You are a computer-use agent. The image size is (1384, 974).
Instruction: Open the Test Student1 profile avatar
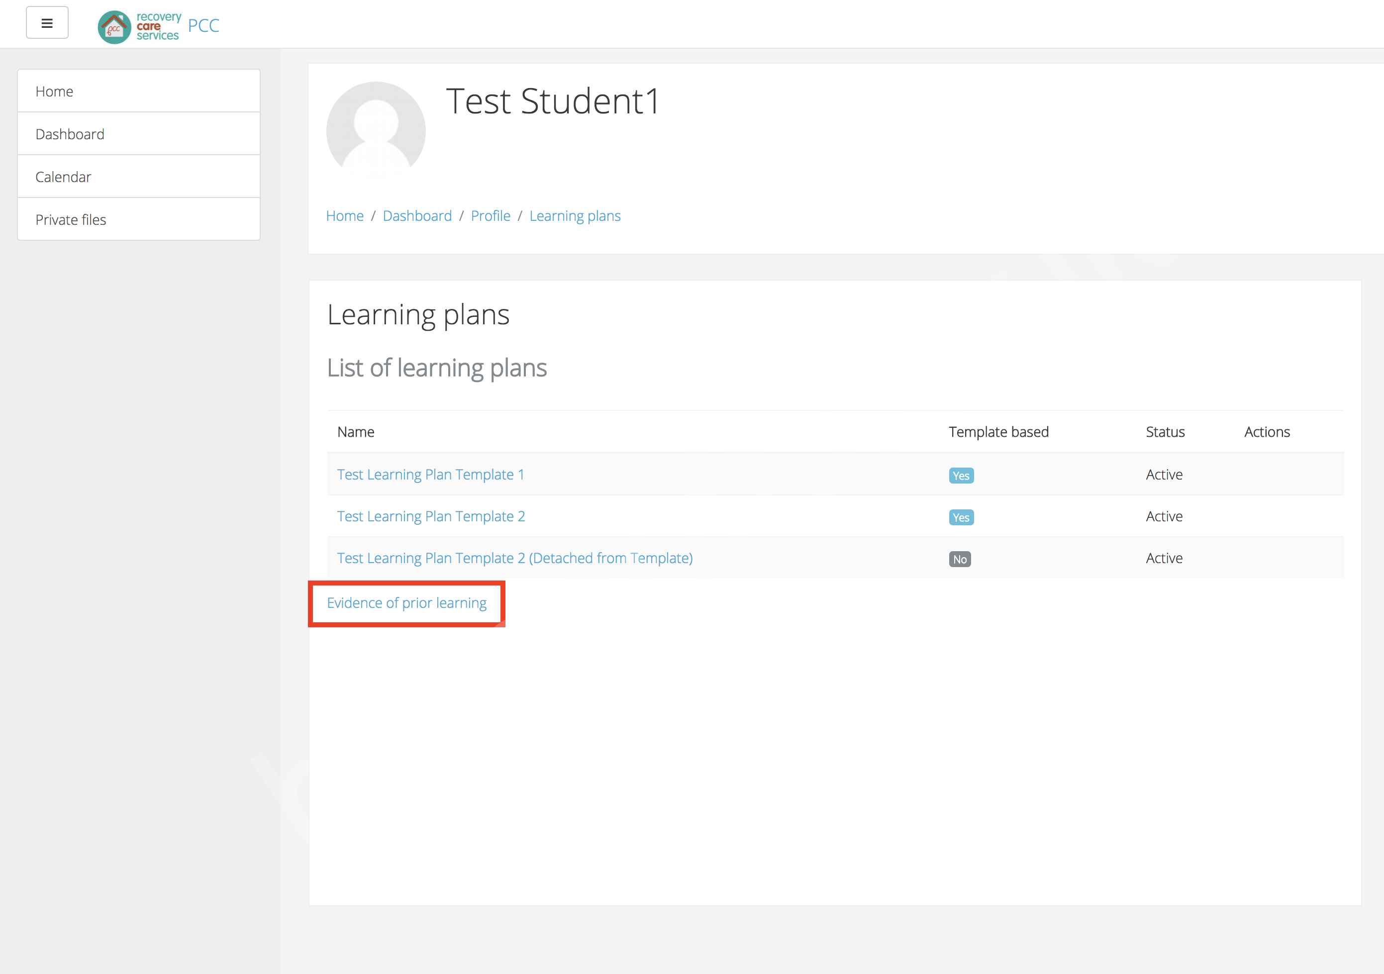[x=376, y=130]
